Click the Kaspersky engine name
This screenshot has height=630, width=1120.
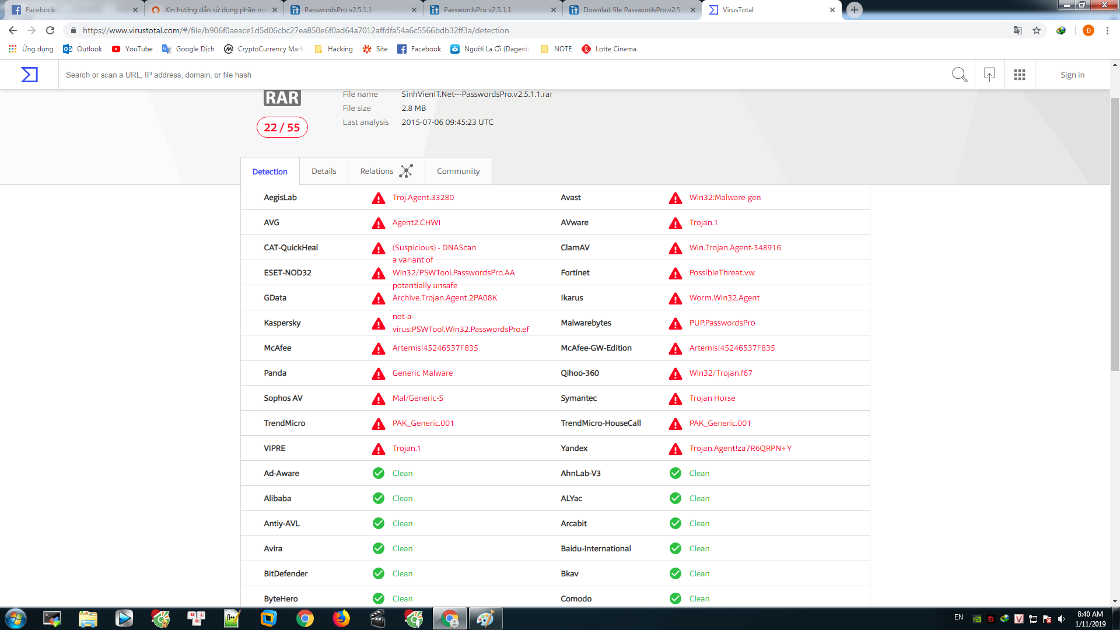click(282, 323)
